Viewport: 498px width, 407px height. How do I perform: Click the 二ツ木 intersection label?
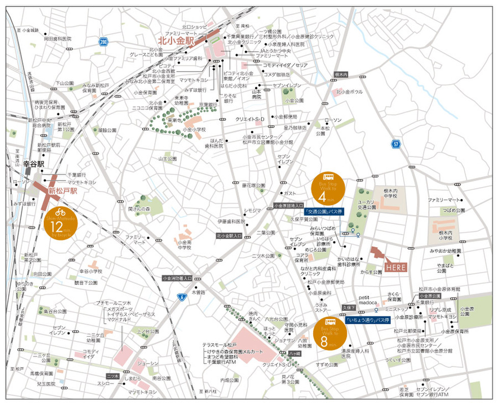pyautogui.click(x=112, y=376)
